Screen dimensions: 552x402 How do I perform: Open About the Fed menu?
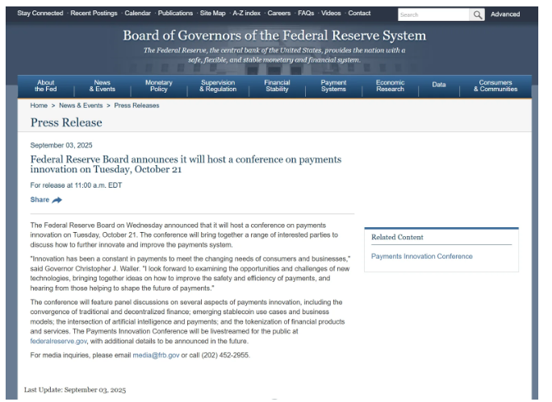46,85
